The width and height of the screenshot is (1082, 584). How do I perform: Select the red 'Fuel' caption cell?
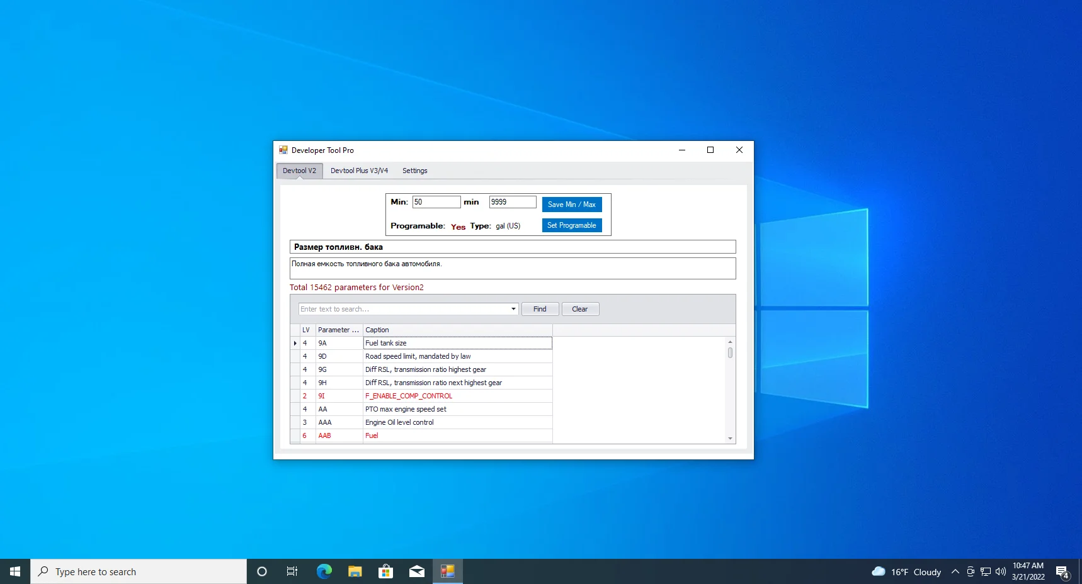click(457, 435)
